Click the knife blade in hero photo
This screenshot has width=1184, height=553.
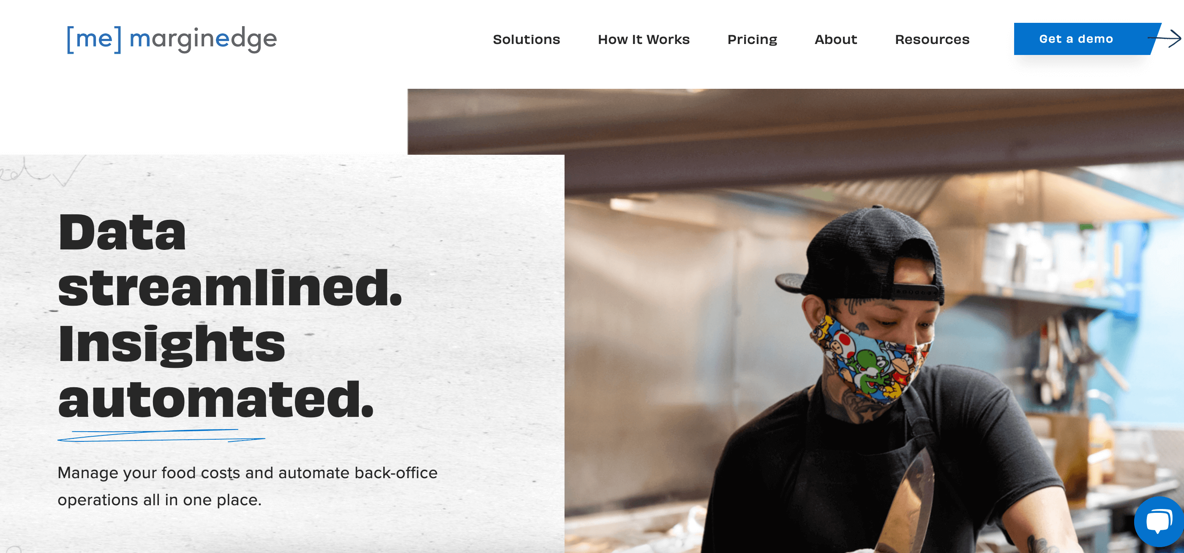[908, 501]
